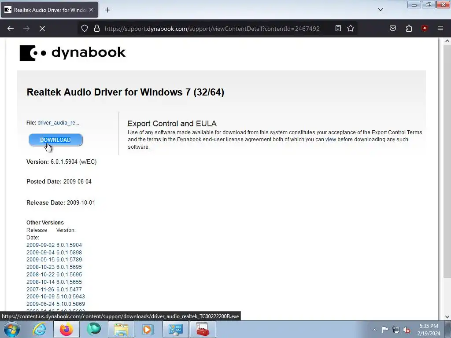Open a new tab

[x=107, y=10]
